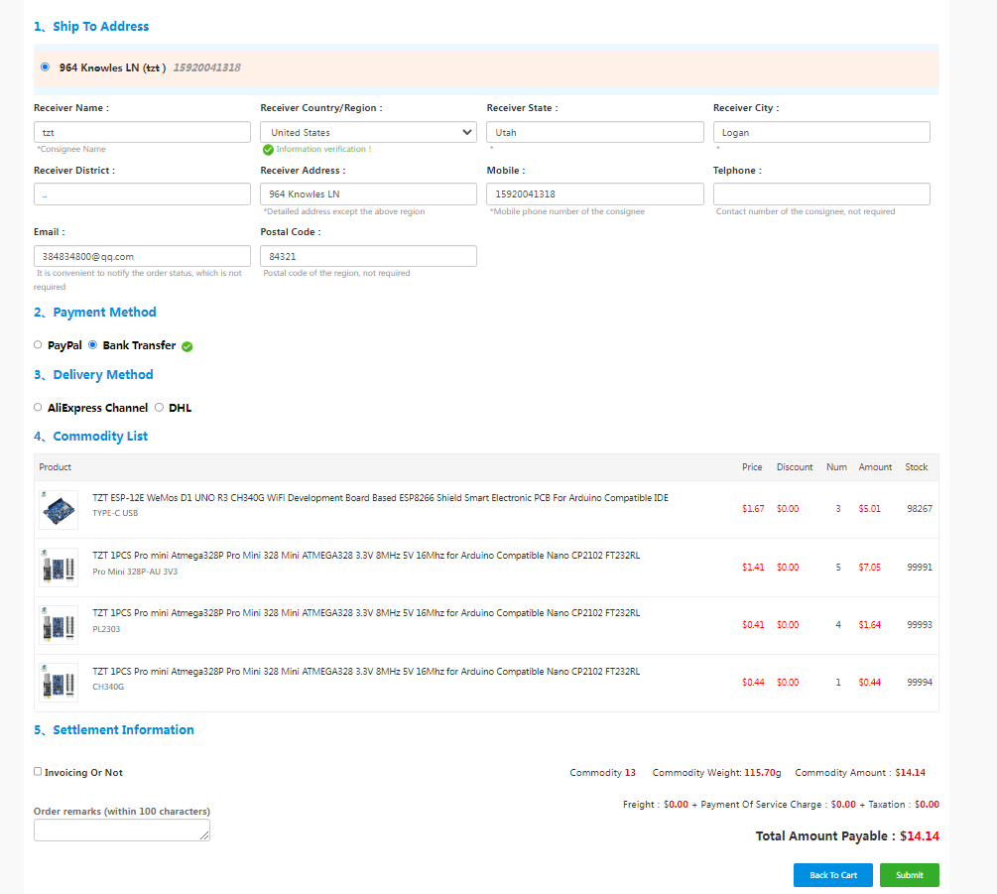Viewport: 997px width, 894px height.
Task: Choose AliExpress Channel delivery option
Action: coord(38,407)
